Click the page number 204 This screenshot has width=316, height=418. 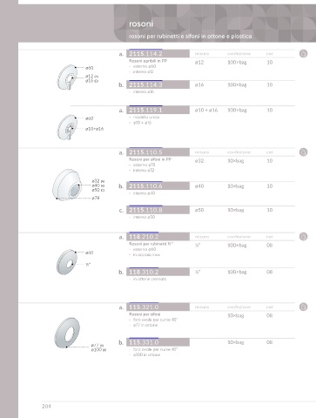(46, 407)
